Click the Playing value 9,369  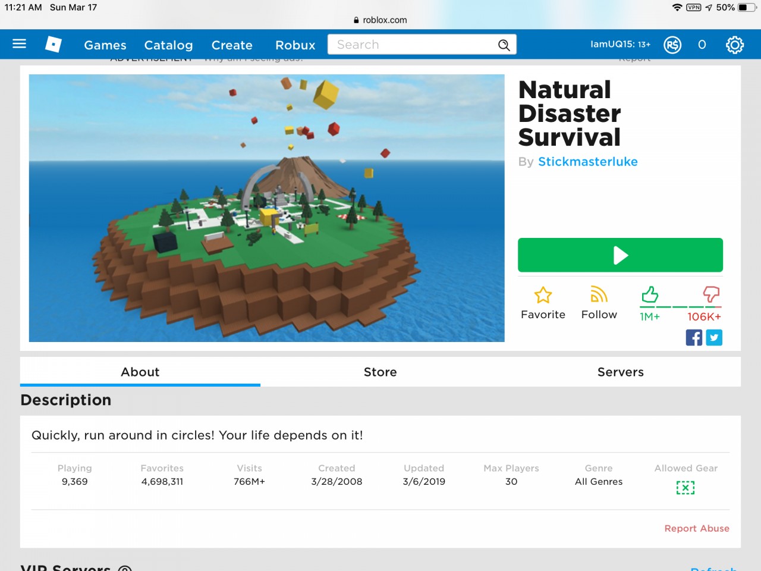75,482
